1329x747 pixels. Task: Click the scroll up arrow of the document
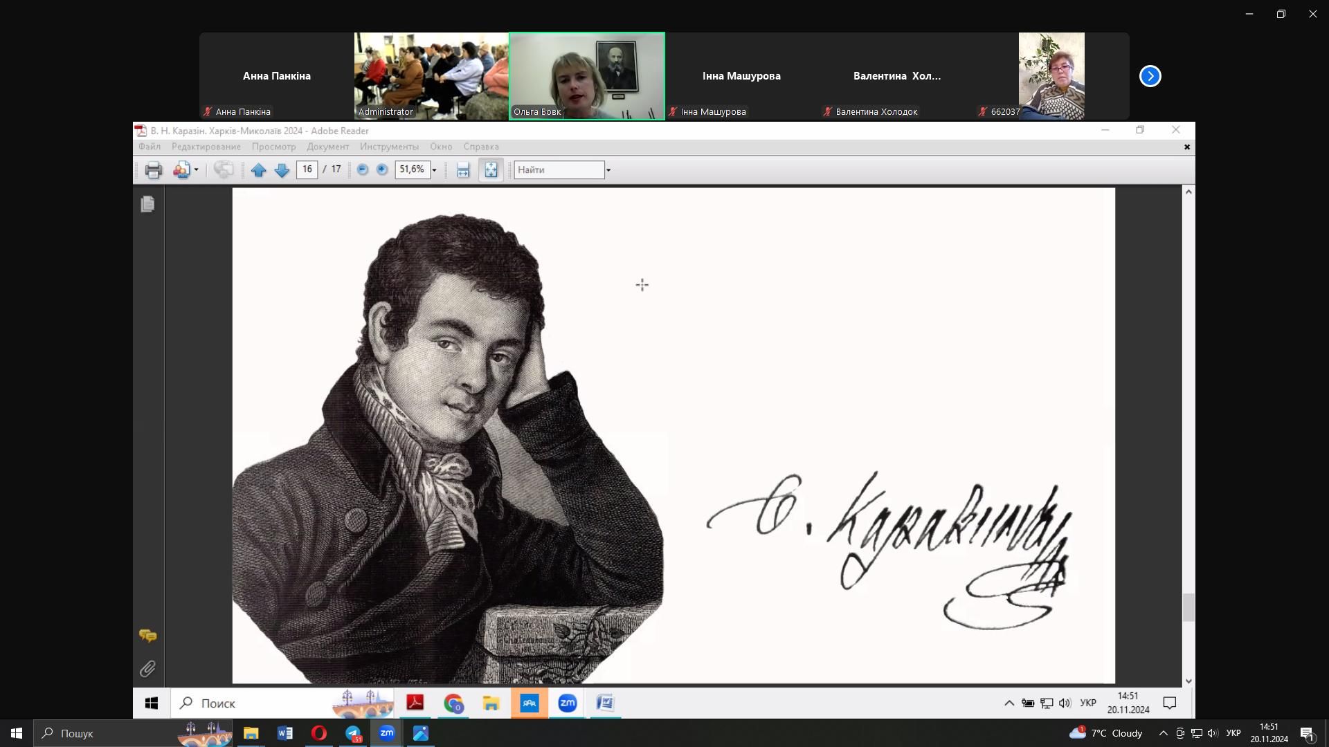click(1189, 192)
